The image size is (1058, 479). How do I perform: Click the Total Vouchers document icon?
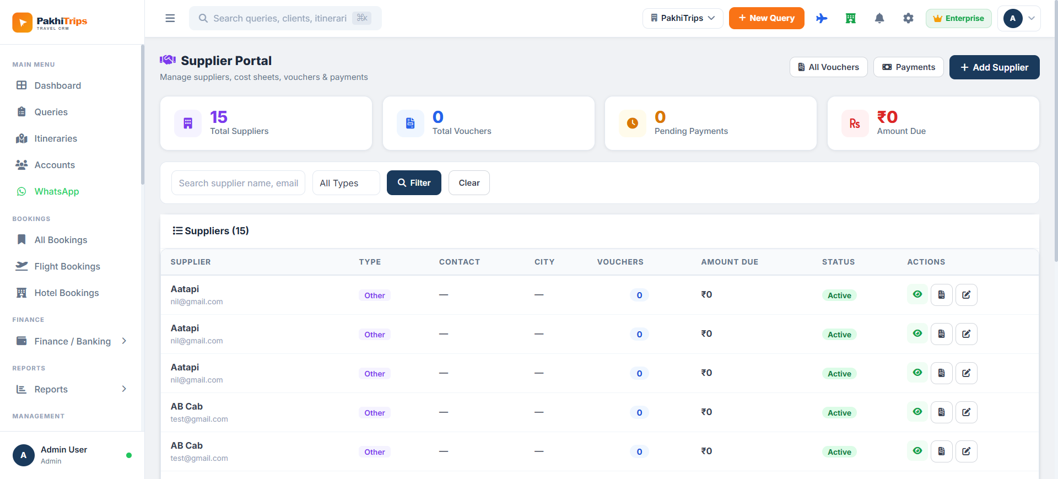[x=411, y=123]
